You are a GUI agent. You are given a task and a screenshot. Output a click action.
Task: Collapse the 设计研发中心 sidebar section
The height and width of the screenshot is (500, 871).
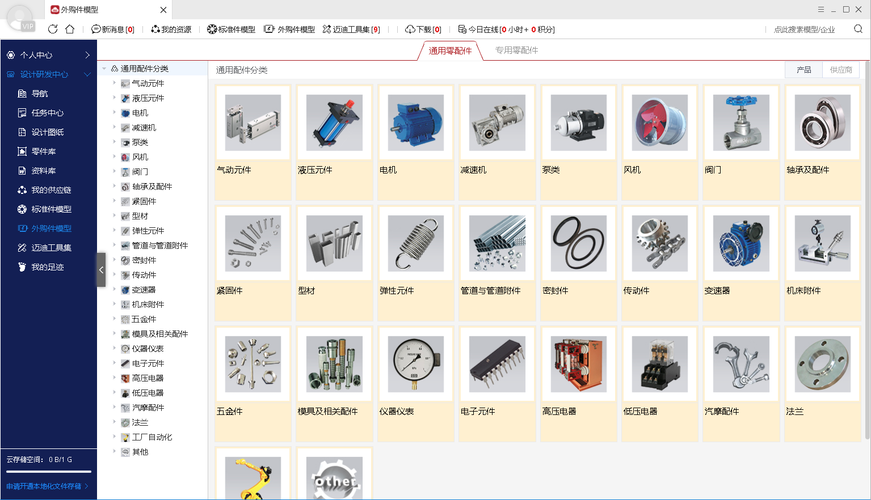coord(48,74)
